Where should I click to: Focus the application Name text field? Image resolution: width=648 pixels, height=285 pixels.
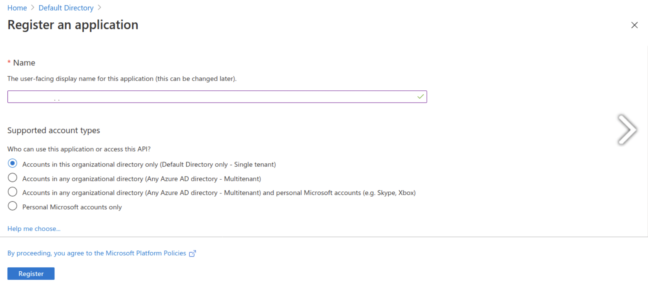coord(217,97)
